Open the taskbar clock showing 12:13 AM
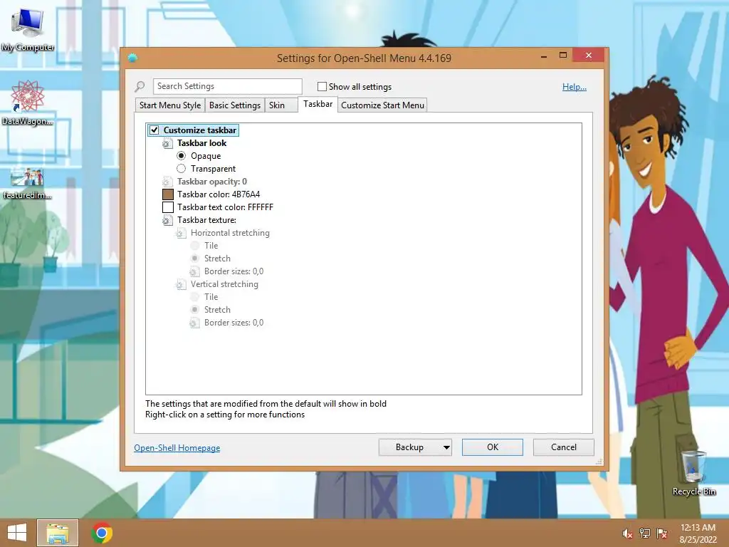729x547 pixels. tap(698, 533)
